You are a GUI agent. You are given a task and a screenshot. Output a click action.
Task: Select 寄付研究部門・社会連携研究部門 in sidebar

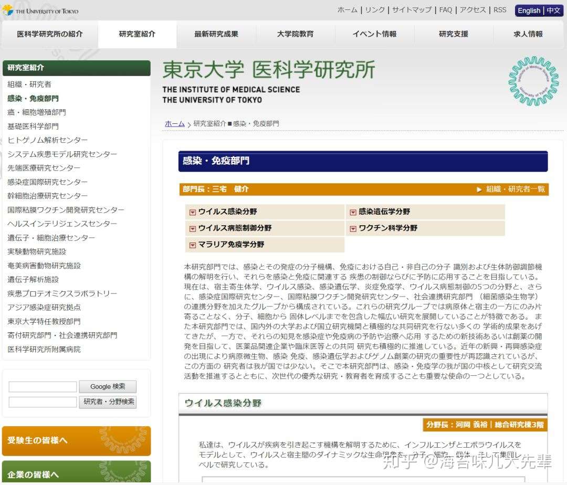click(x=62, y=335)
